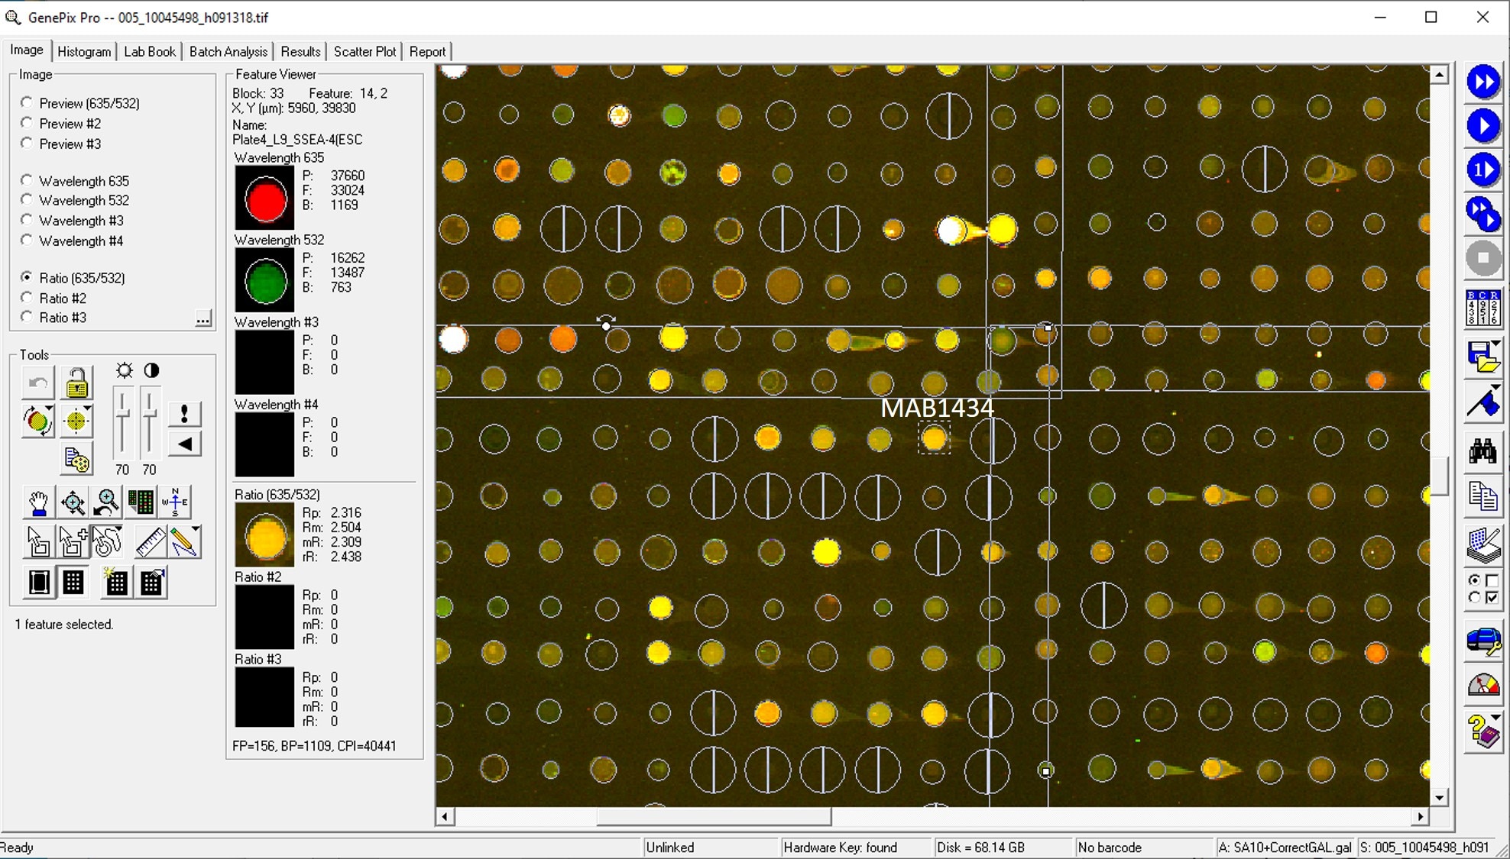Select the Preview (635/532) radio option
Image resolution: width=1510 pixels, height=859 pixels.
coord(28,102)
